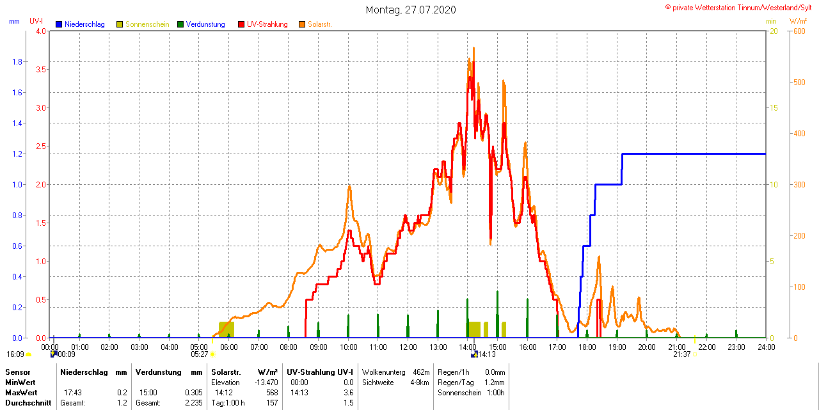Screen dimensions: 819x410
Task: Click the yellow 10 value on minutes axis
Action: [773, 184]
